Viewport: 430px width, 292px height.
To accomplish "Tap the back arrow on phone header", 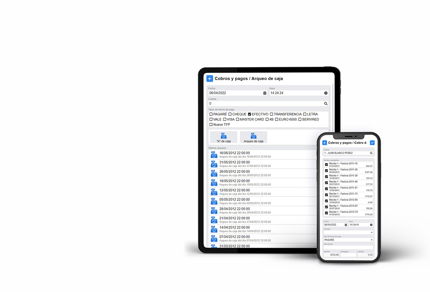I will [x=325, y=143].
